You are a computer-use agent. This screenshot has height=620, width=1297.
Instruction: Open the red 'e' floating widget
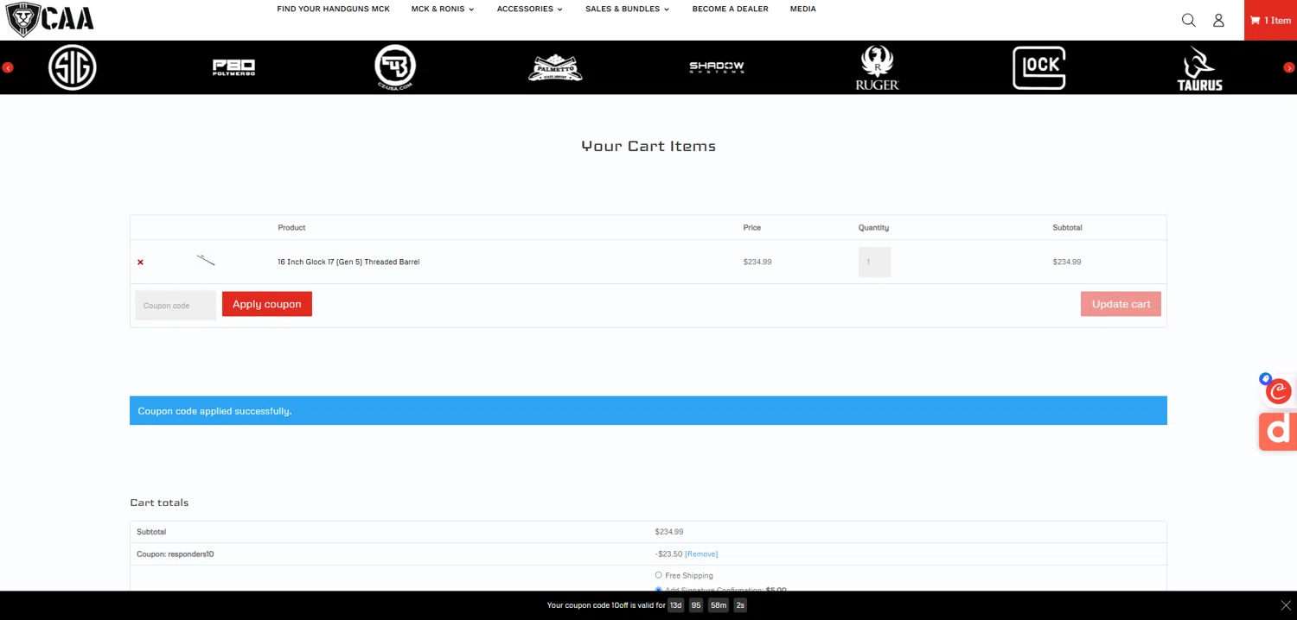click(1278, 390)
